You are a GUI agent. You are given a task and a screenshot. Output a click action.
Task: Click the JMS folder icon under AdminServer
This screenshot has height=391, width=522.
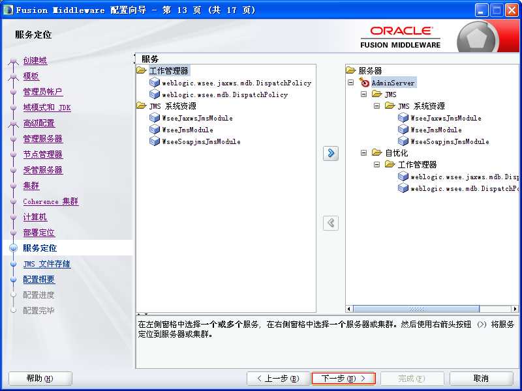(x=377, y=94)
